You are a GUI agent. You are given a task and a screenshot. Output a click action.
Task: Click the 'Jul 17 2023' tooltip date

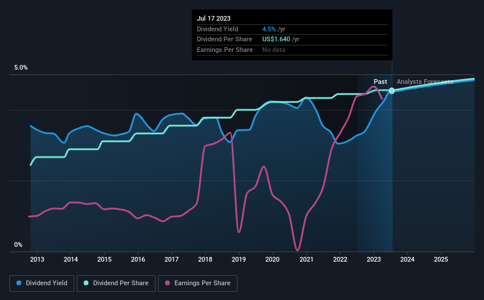[213, 18]
